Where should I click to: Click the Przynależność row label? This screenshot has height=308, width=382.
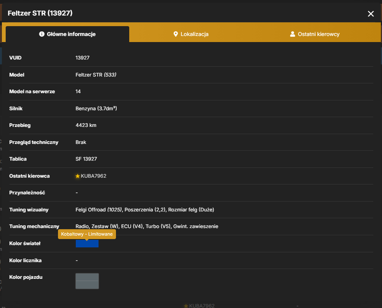coord(27,193)
